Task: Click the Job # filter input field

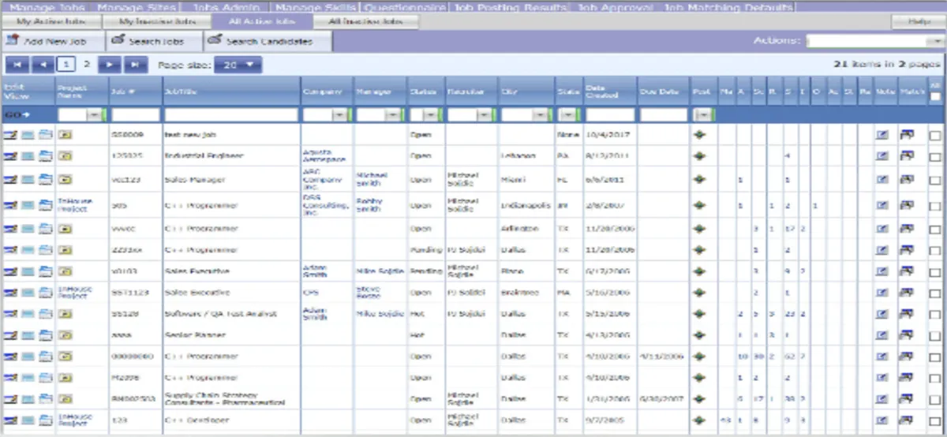Action: [x=134, y=115]
